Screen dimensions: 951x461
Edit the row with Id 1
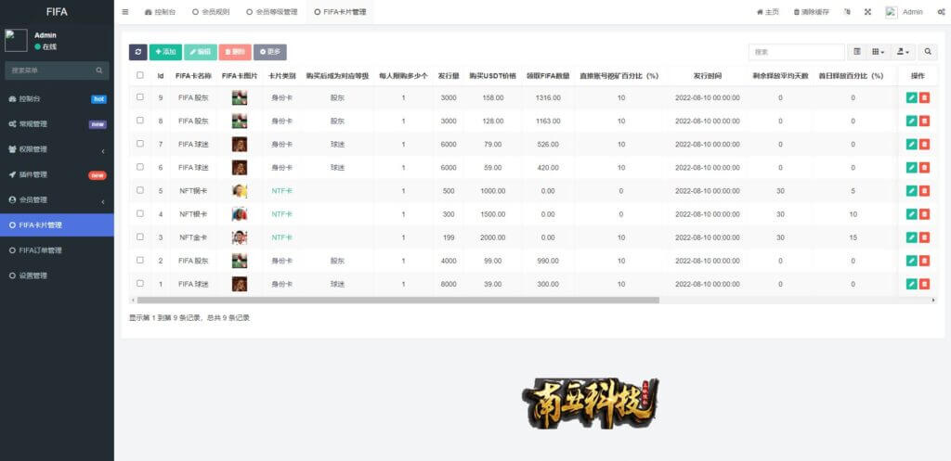pyautogui.click(x=911, y=284)
